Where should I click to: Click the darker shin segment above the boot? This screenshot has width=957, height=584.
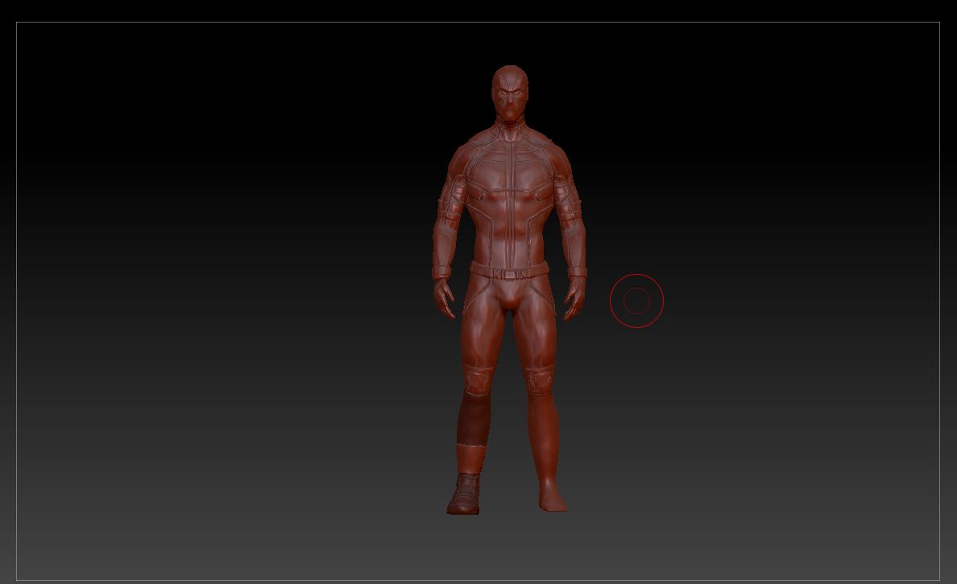point(473,419)
